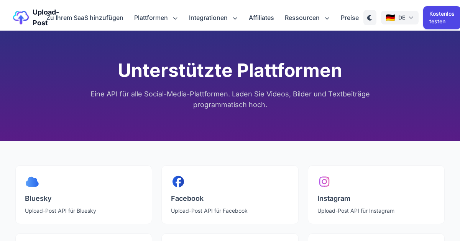Open the Instagram platform card title
Image resolution: width=460 pixels, height=241 pixels.
point(334,199)
